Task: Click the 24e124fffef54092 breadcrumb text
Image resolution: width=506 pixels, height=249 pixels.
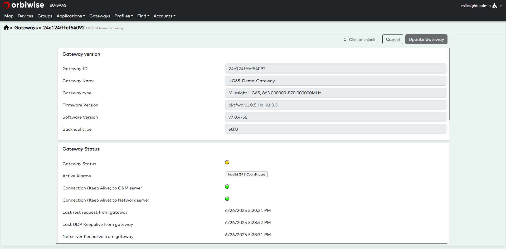Action: (64, 28)
